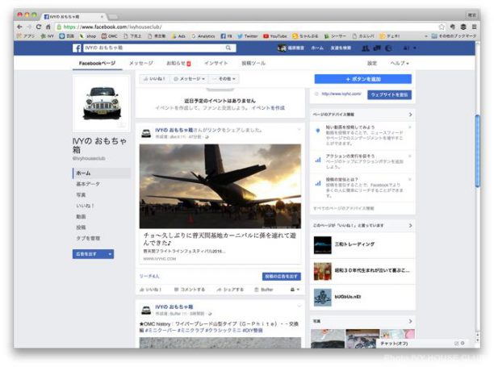Open the メッセージ dropdown below the page tabs
The image size is (494, 367).
(x=190, y=79)
